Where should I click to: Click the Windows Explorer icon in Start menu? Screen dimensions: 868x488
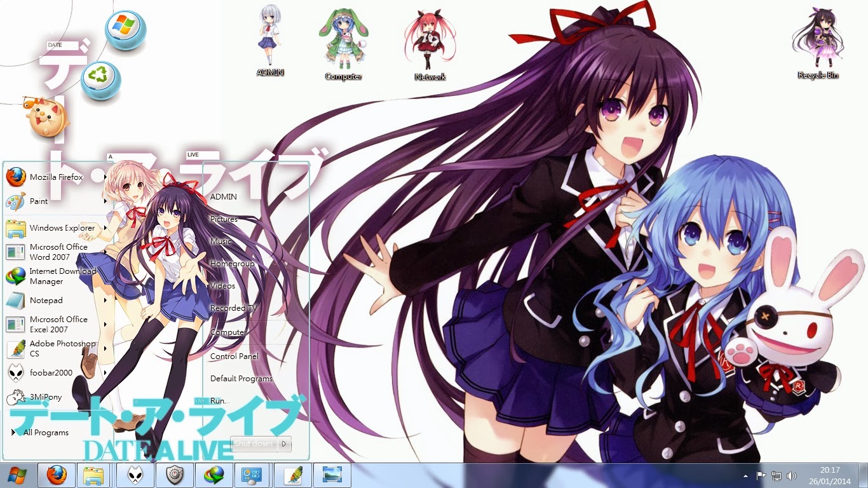(16, 228)
